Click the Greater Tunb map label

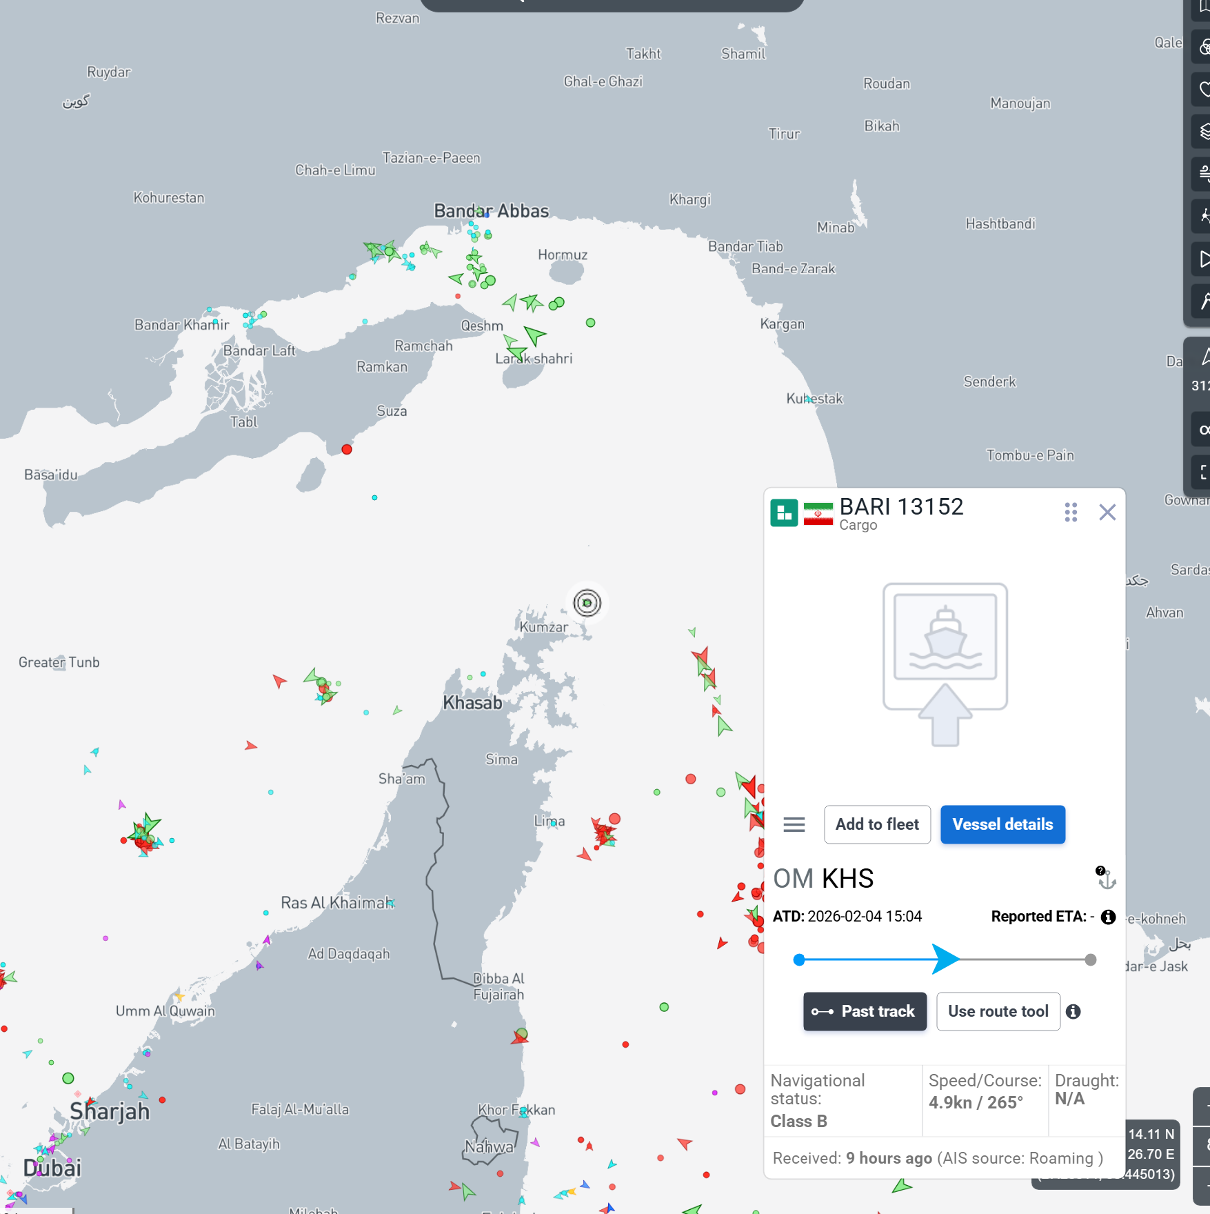[x=59, y=663]
